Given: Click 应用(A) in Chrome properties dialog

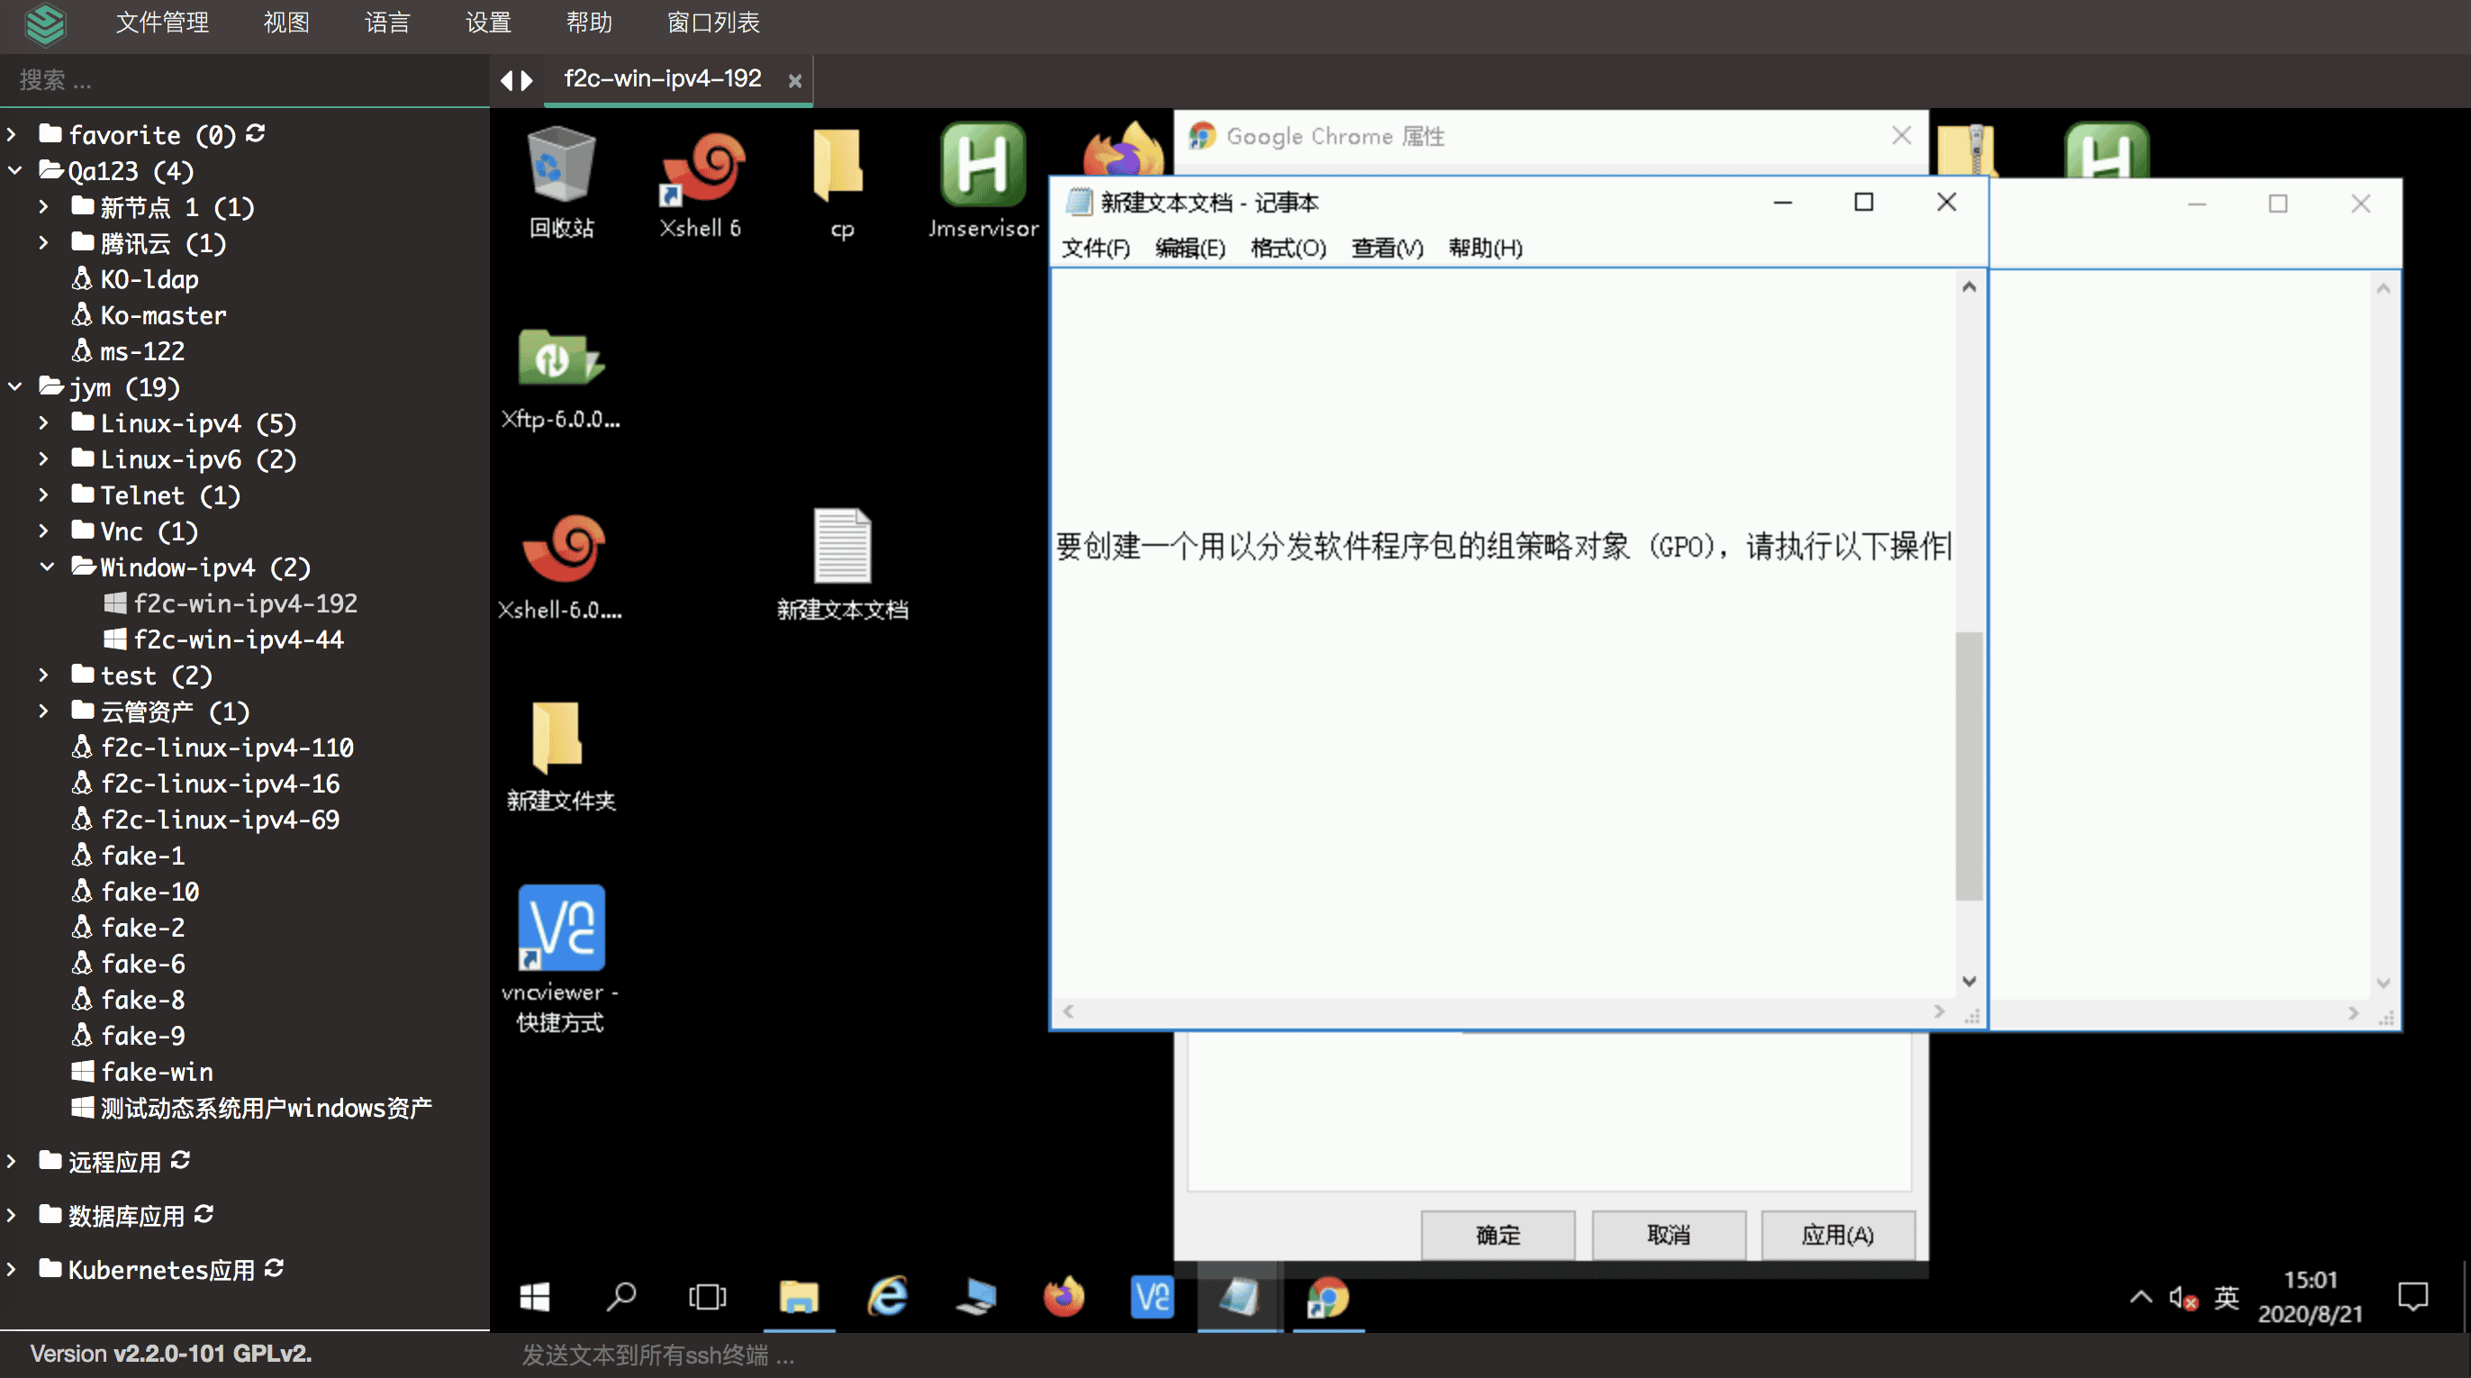Looking at the screenshot, I should [x=1838, y=1235].
